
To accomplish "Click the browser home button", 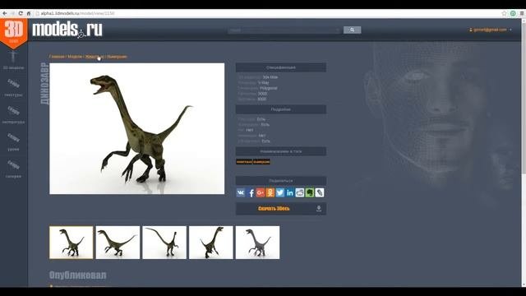I will (x=29, y=13).
